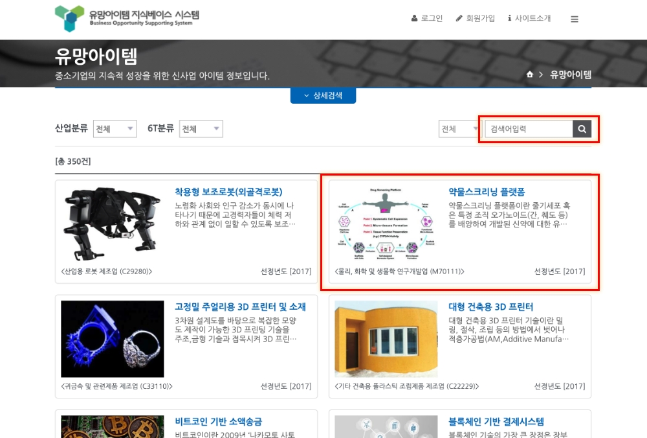Click the exoskeleton robot thumbnail
647x438 pixels.
112,224
